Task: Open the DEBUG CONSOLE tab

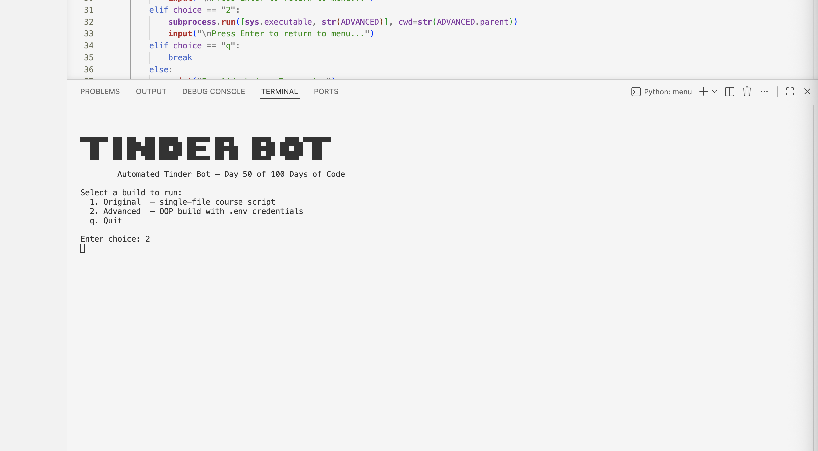Action: [214, 92]
